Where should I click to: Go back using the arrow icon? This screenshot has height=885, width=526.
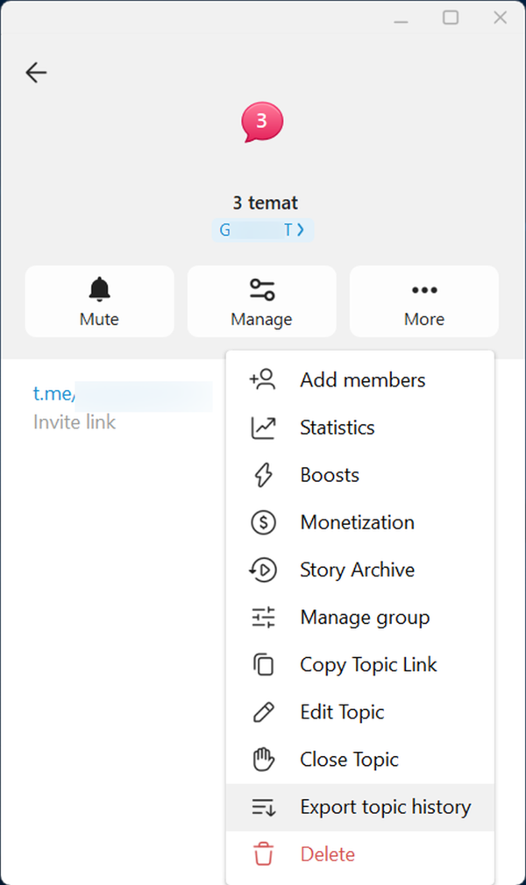coord(36,73)
